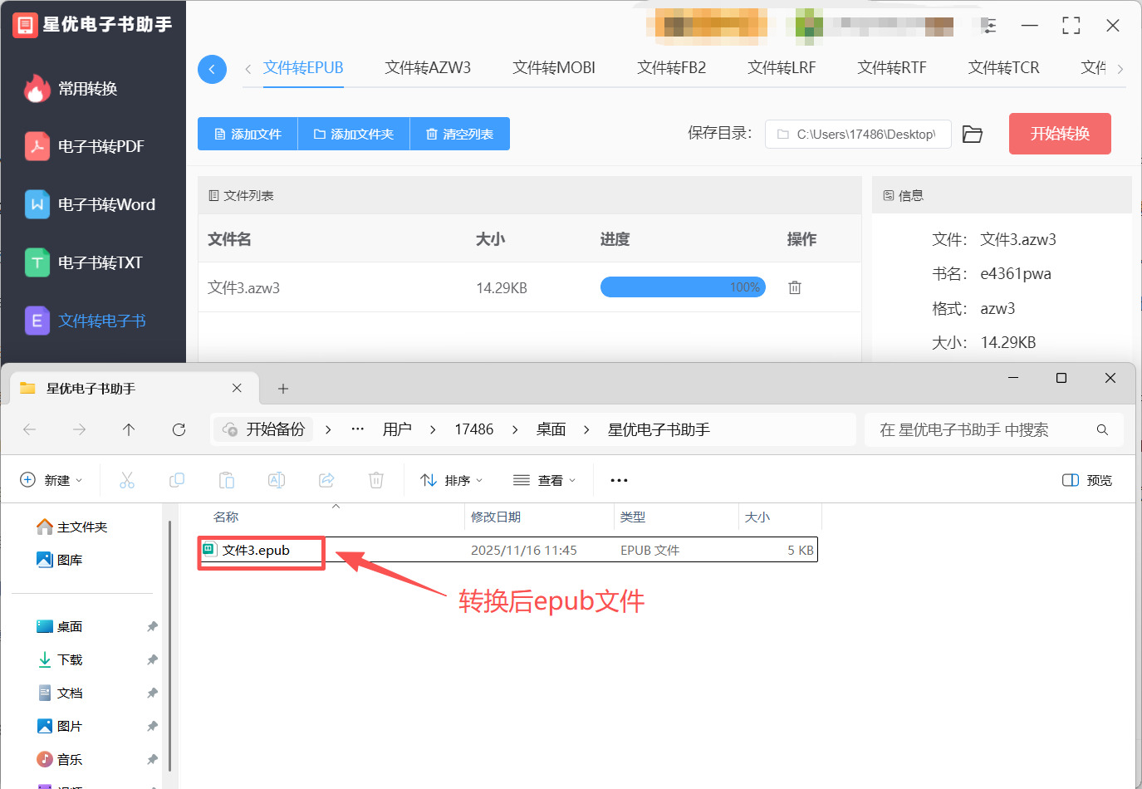Click the 100% progress bar for 文件3.azw3

[683, 287]
